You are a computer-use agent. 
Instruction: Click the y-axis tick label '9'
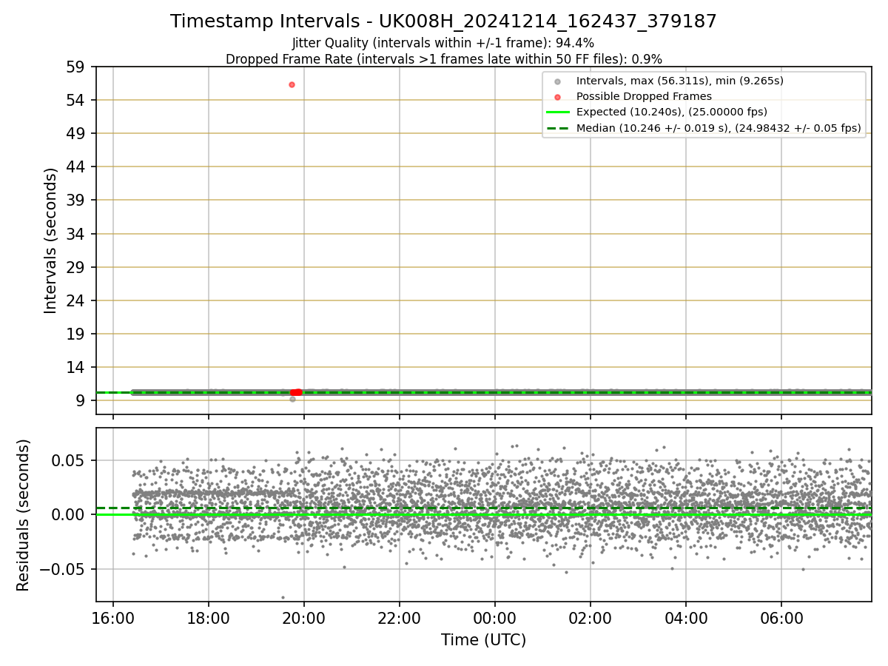pyautogui.click(x=81, y=400)
